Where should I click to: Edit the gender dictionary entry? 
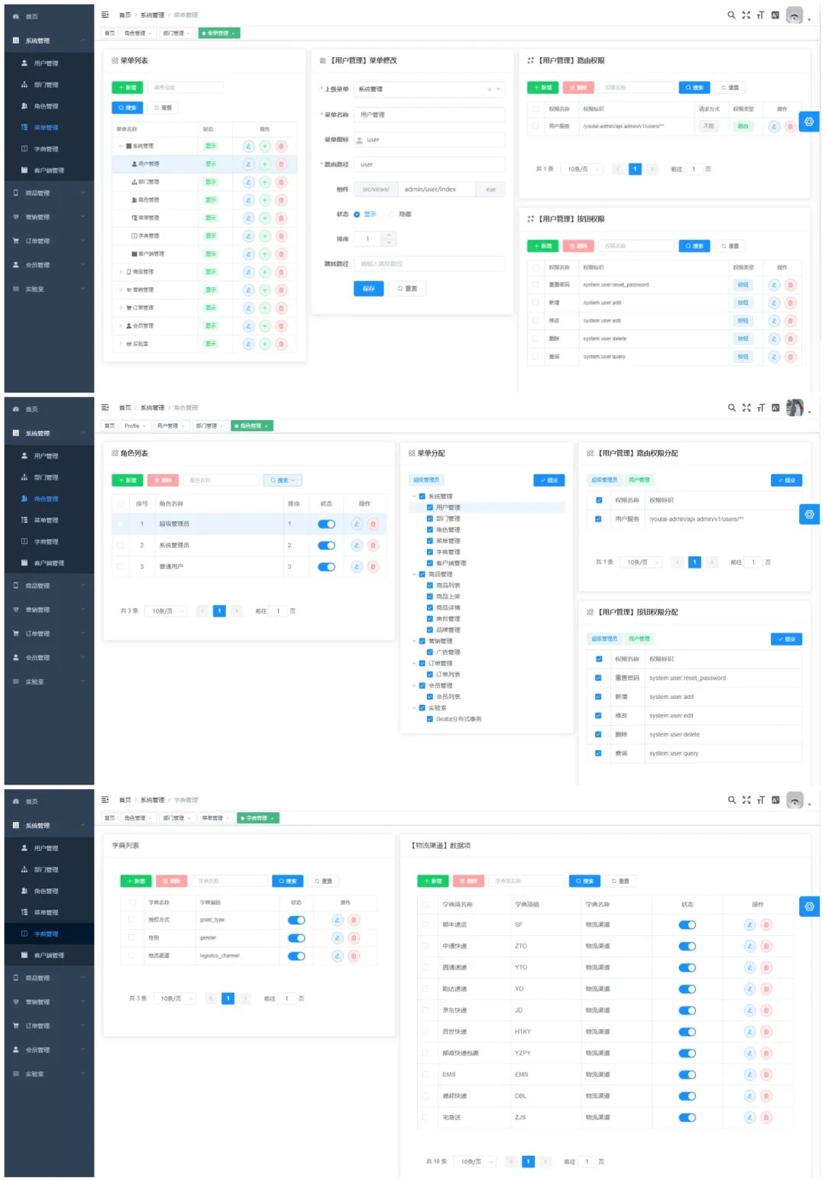[337, 938]
